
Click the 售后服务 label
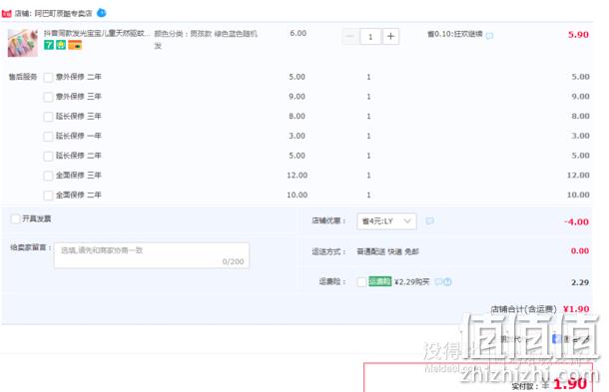click(23, 77)
